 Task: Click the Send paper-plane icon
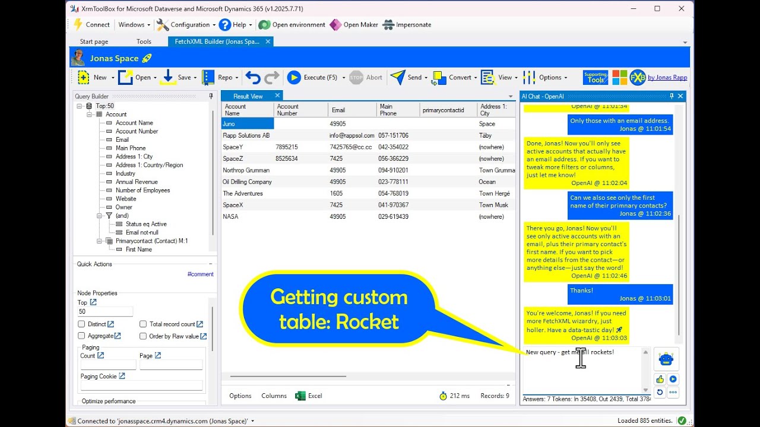point(398,77)
